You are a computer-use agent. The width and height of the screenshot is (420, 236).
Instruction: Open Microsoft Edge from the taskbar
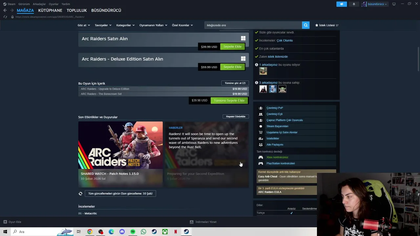click(111, 232)
